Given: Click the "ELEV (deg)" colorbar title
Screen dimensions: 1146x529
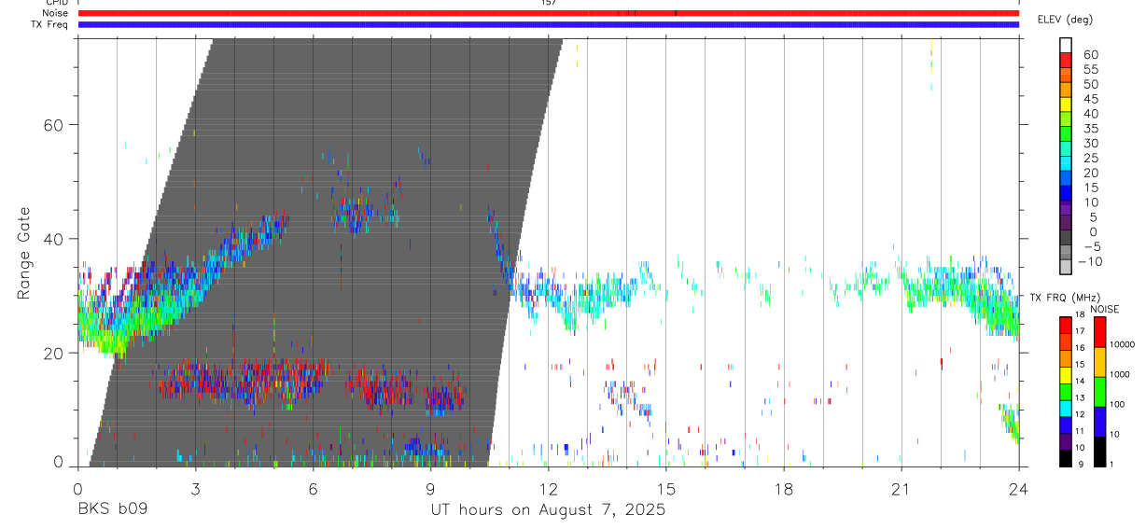Looking at the screenshot, I should coord(1065,20).
